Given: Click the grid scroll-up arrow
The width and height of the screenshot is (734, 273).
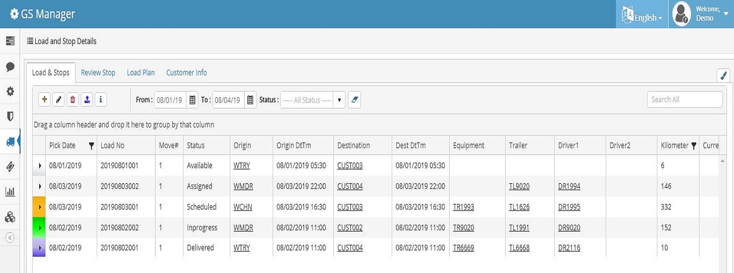Looking at the screenshot, I should (x=723, y=160).
